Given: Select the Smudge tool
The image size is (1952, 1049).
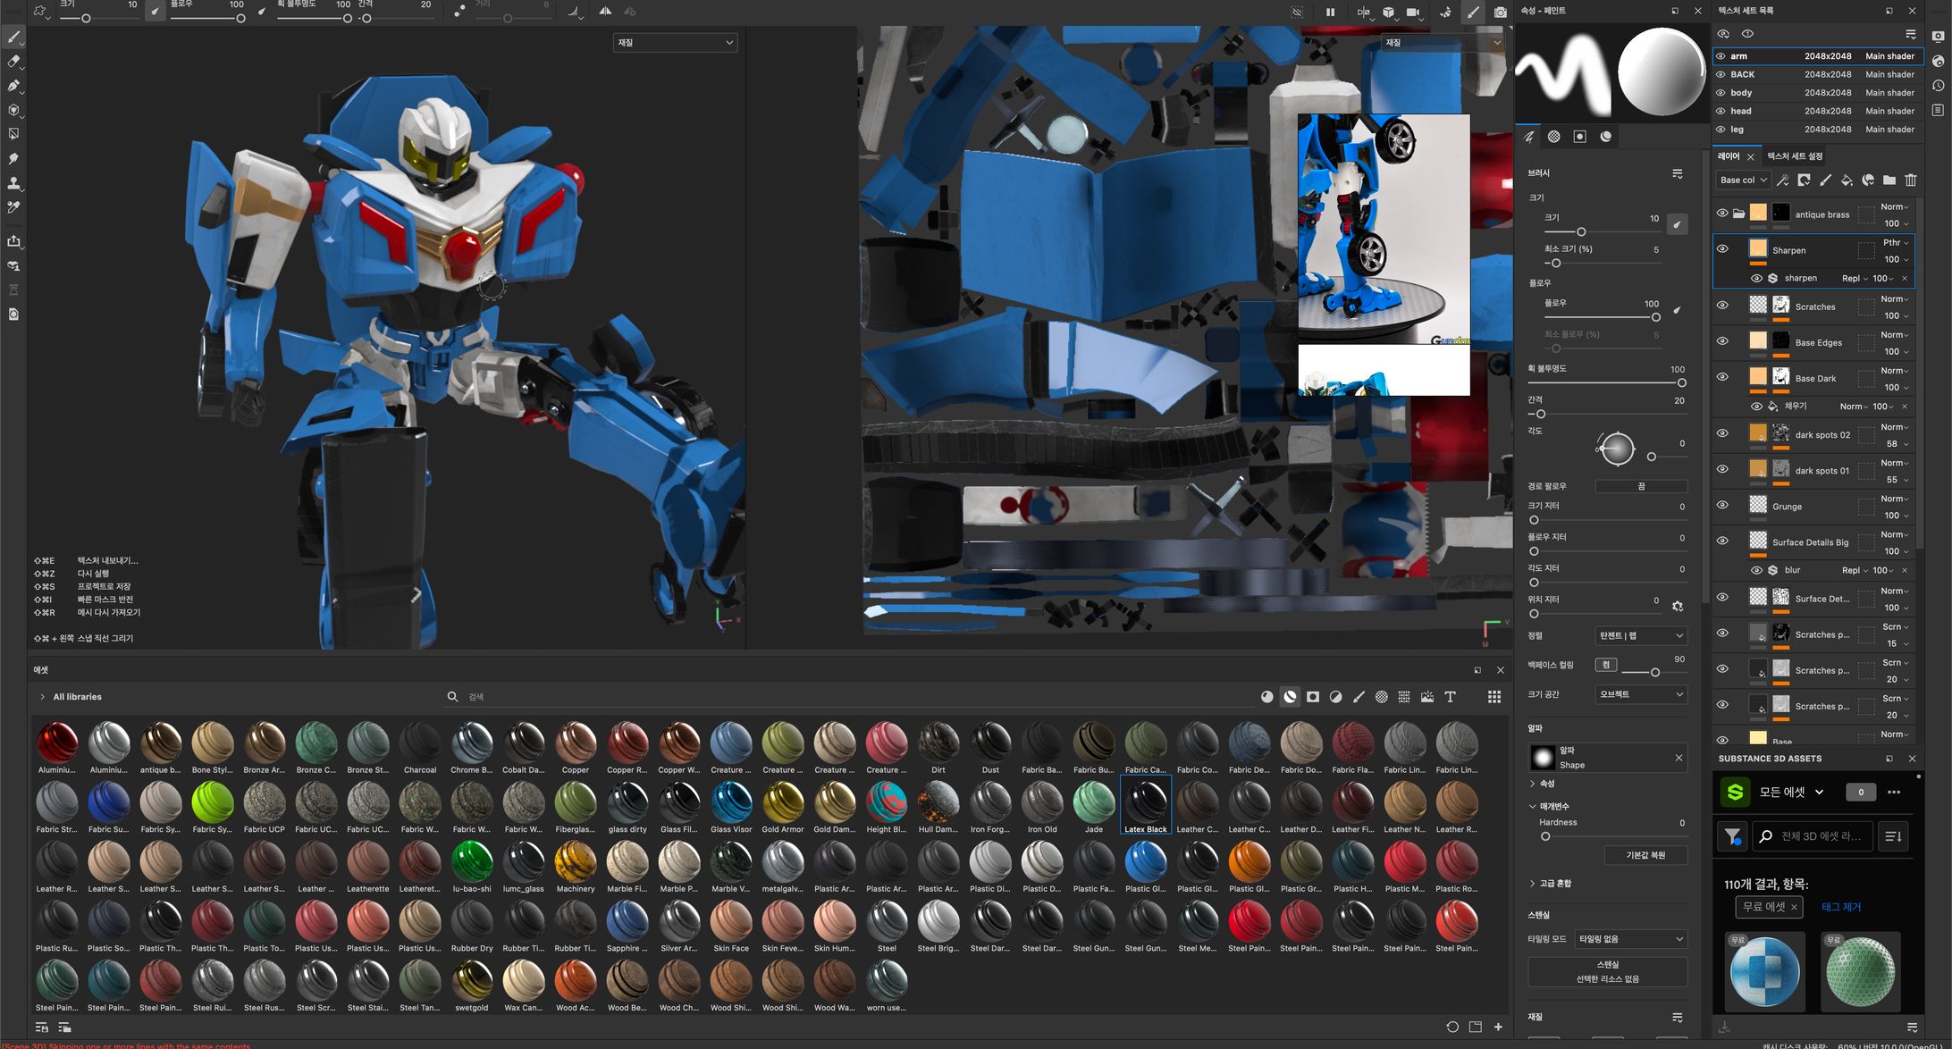Looking at the screenshot, I should pyautogui.click(x=13, y=158).
